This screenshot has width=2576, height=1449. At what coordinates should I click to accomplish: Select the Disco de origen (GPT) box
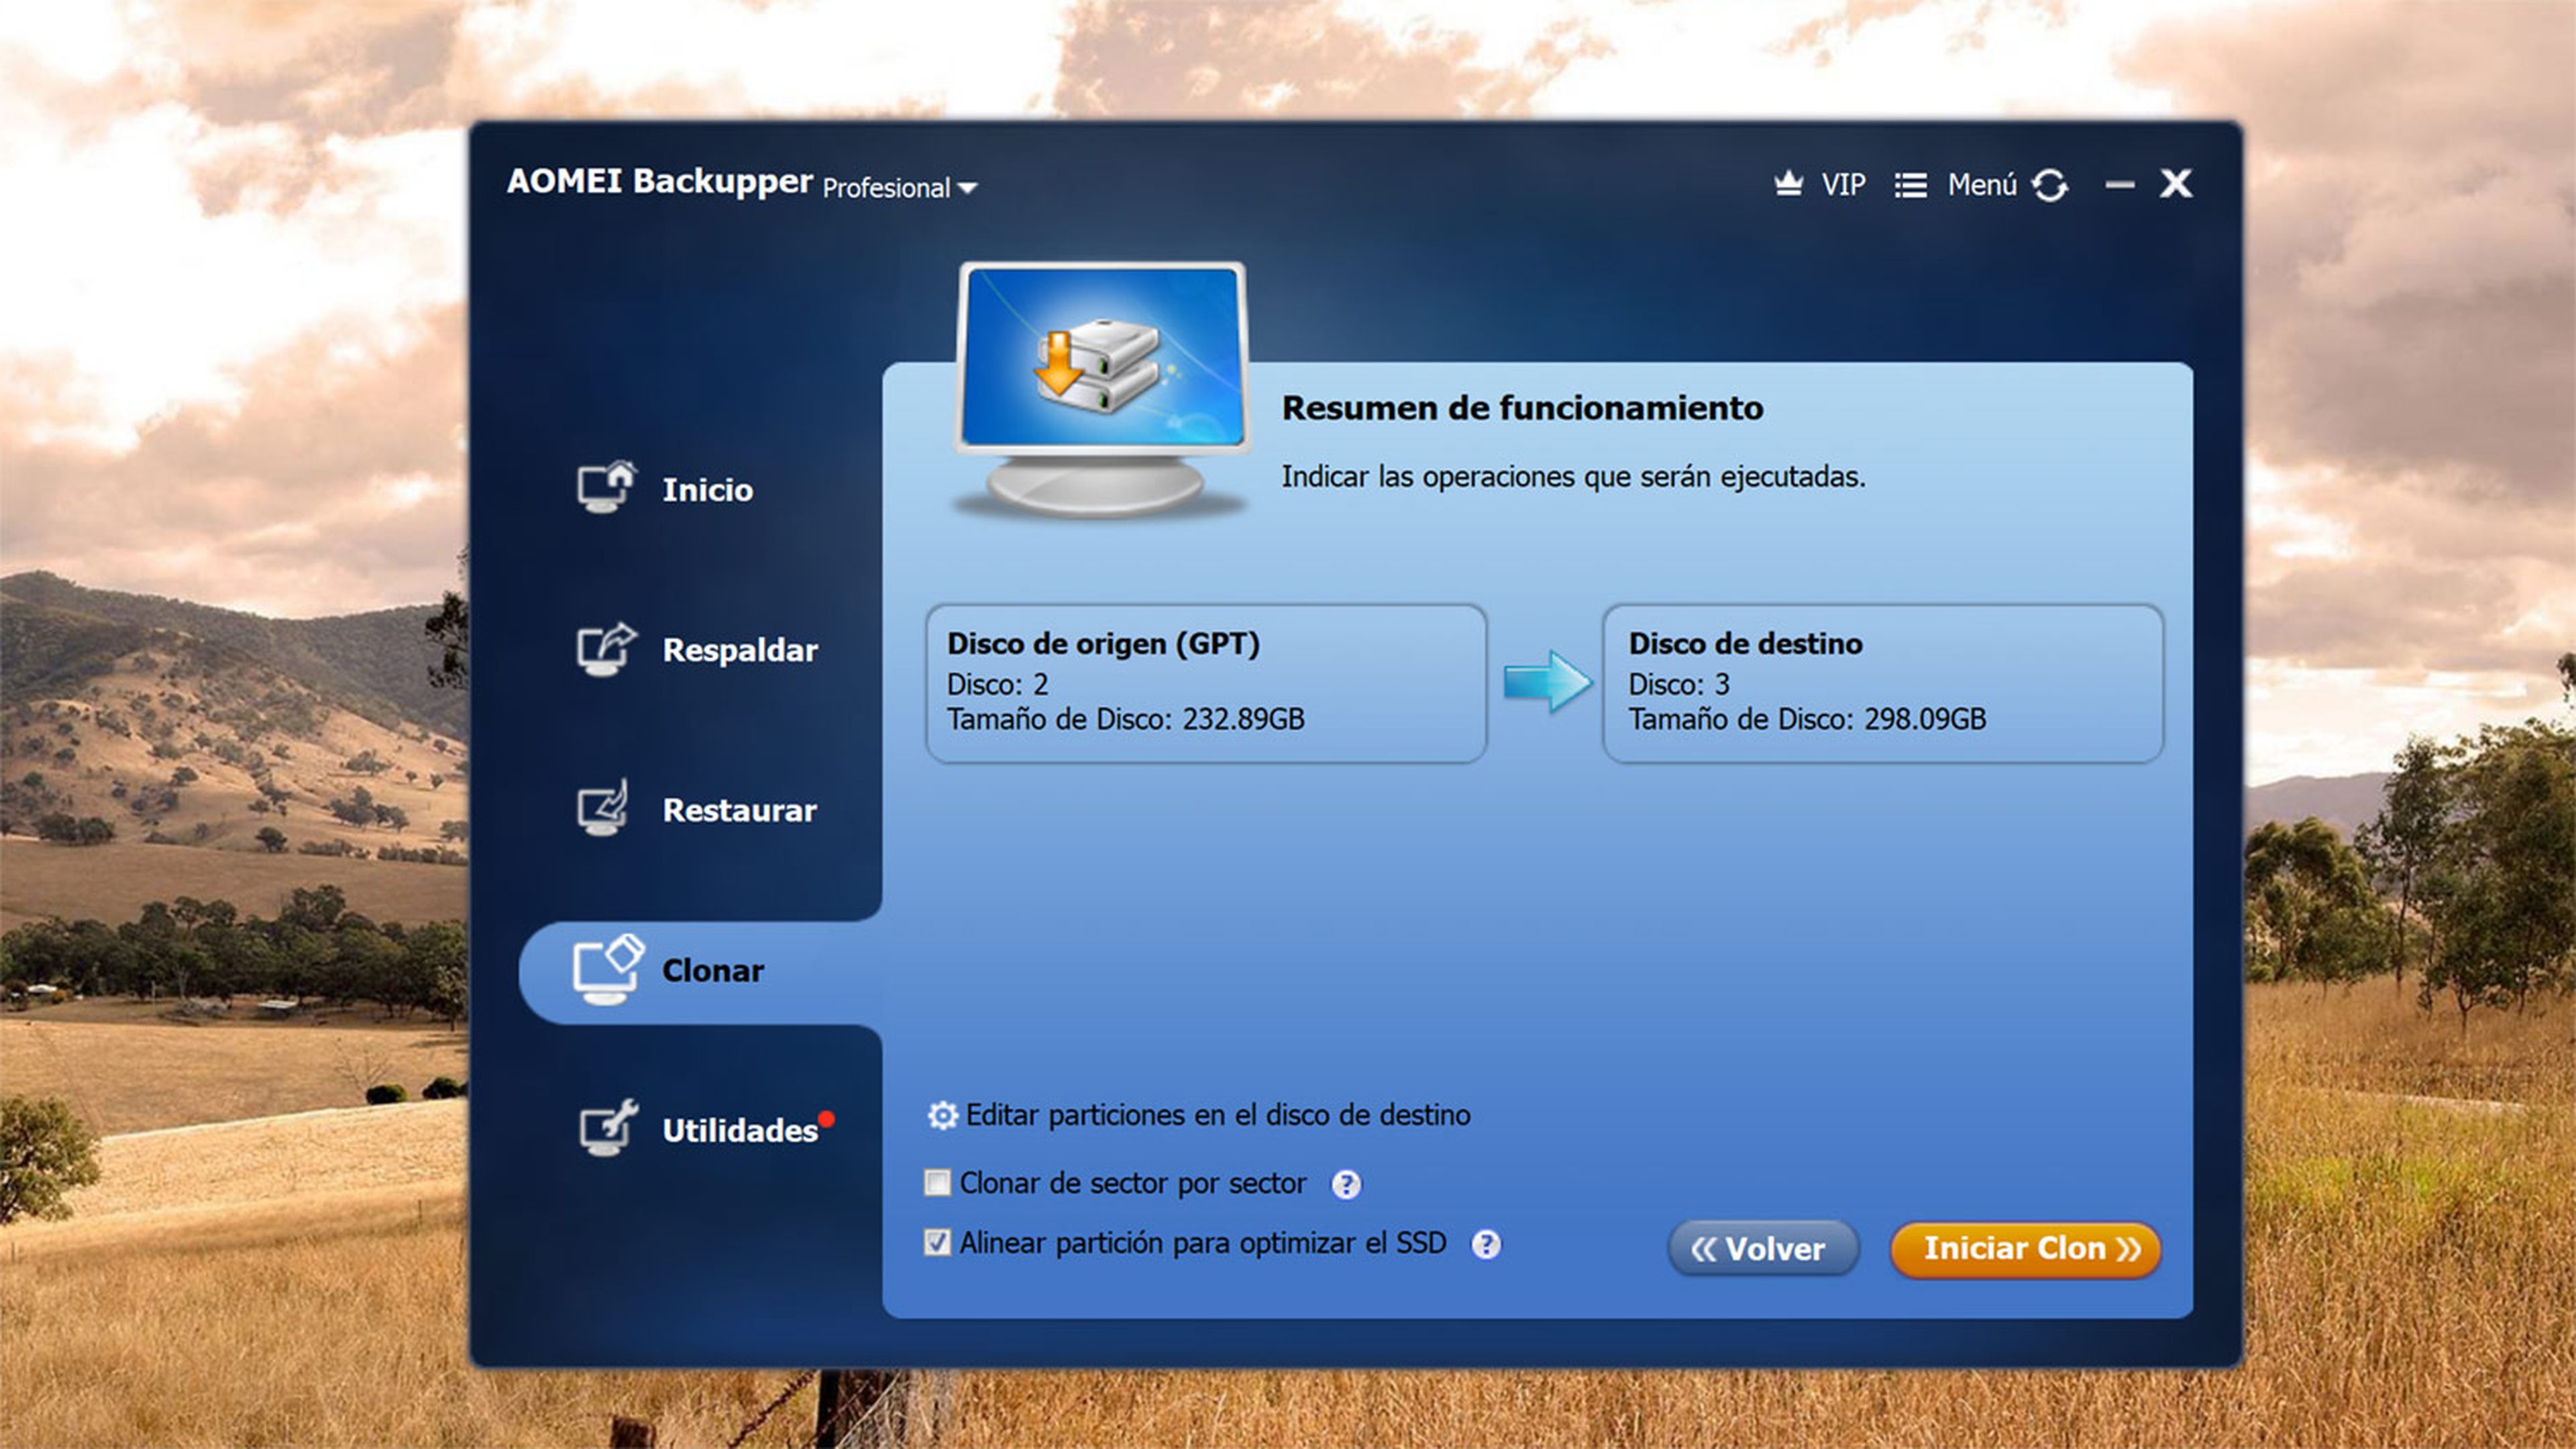1206,683
